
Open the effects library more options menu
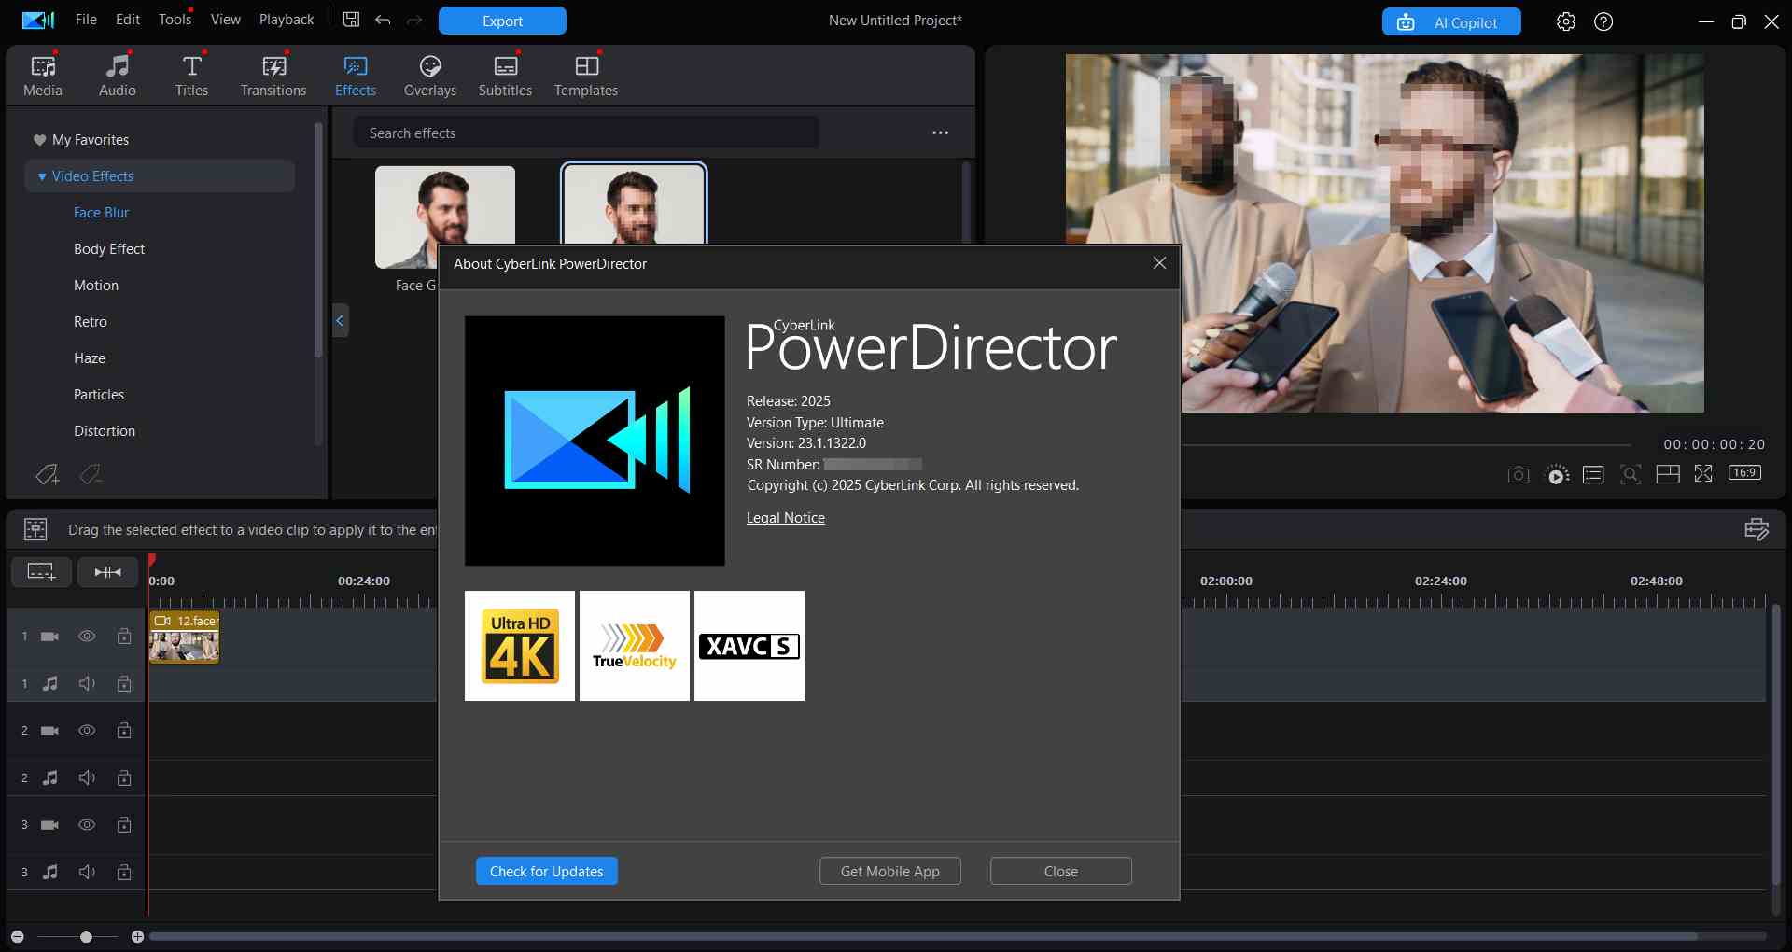(940, 133)
